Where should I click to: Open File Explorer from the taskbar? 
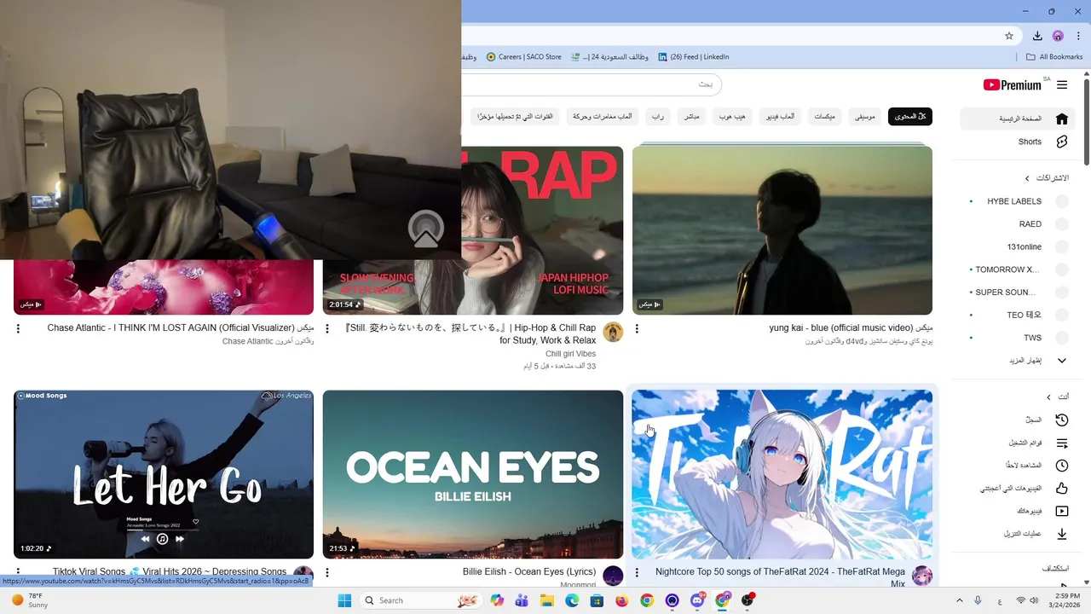tap(547, 600)
